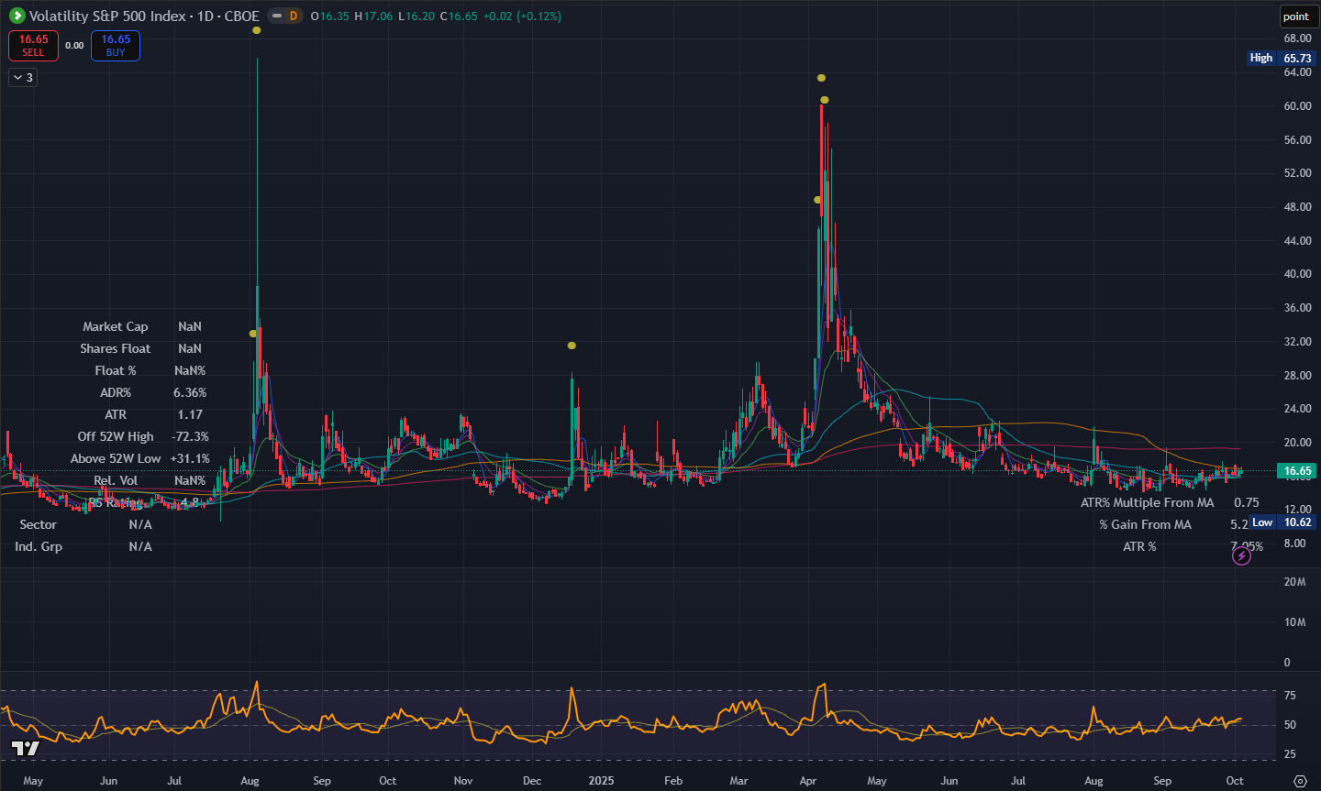Click the Apr label on the time axis
The image size is (1321, 791).
[808, 781]
